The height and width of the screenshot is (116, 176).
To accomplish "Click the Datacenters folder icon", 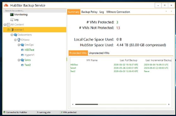I will (15, 35).
